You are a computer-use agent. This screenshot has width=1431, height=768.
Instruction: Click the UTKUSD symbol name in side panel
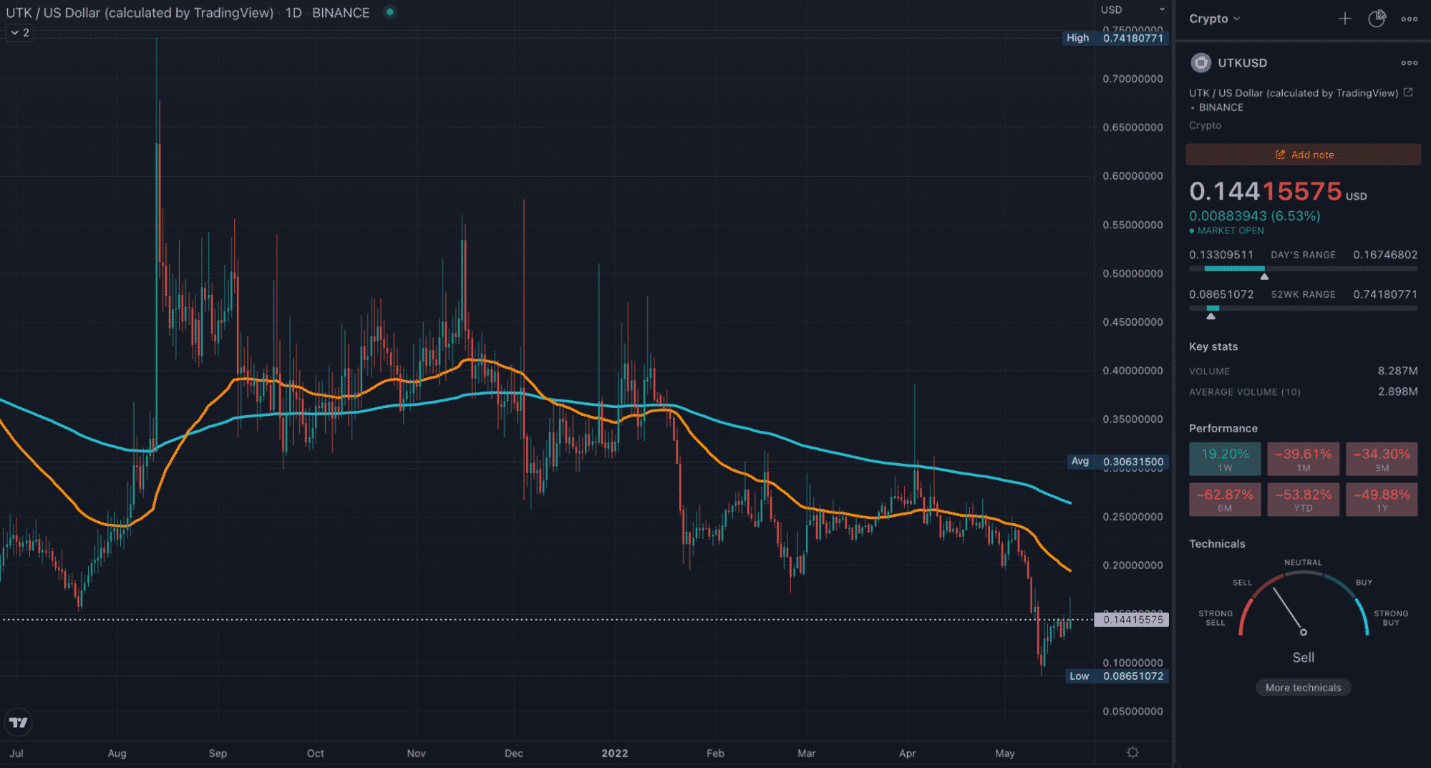click(x=1243, y=63)
